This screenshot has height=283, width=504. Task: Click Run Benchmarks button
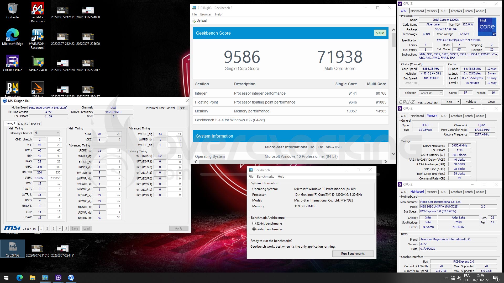click(353, 254)
